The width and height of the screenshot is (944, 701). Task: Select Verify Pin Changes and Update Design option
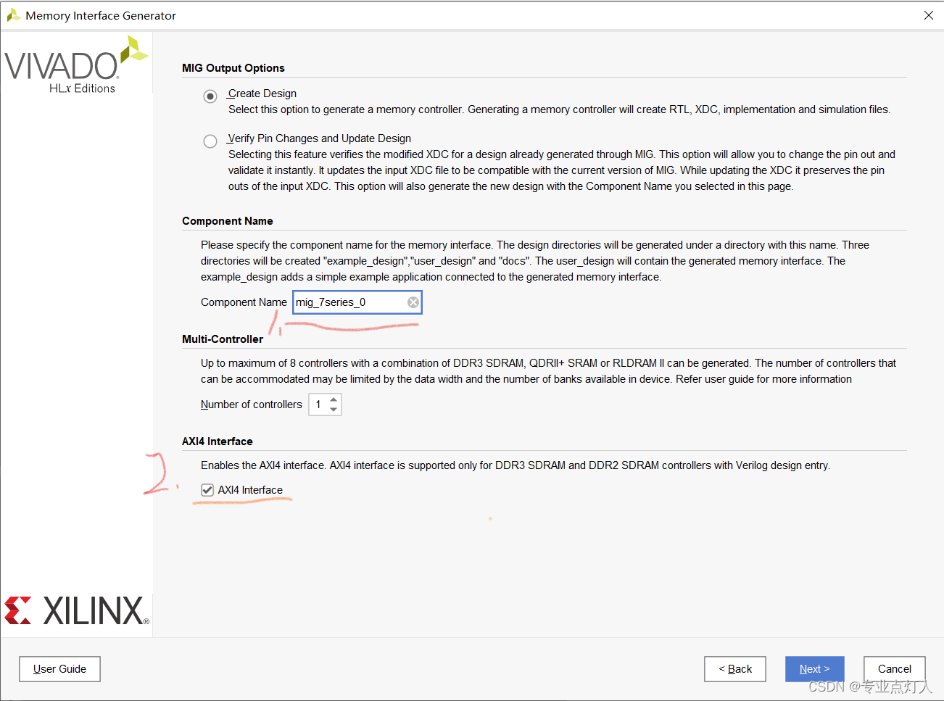coord(210,141)
